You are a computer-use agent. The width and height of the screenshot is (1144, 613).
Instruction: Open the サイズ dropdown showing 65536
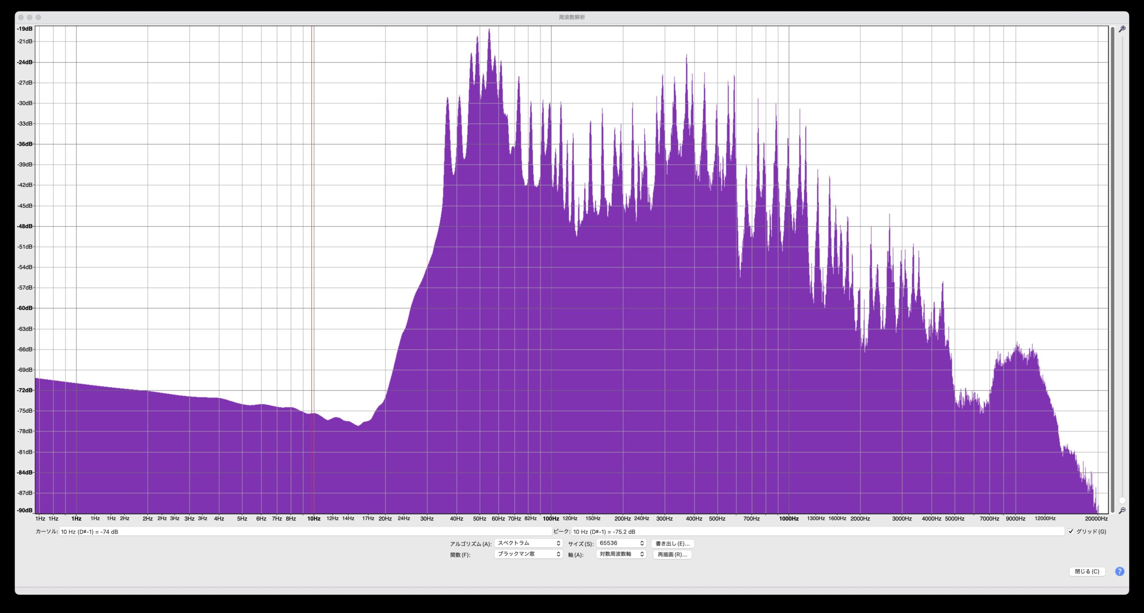coord(621,543)
